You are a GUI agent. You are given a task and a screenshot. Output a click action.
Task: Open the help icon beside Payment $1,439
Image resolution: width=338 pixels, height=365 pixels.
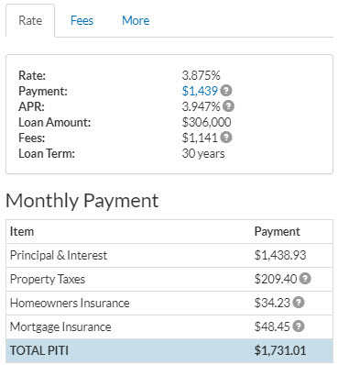226,91
